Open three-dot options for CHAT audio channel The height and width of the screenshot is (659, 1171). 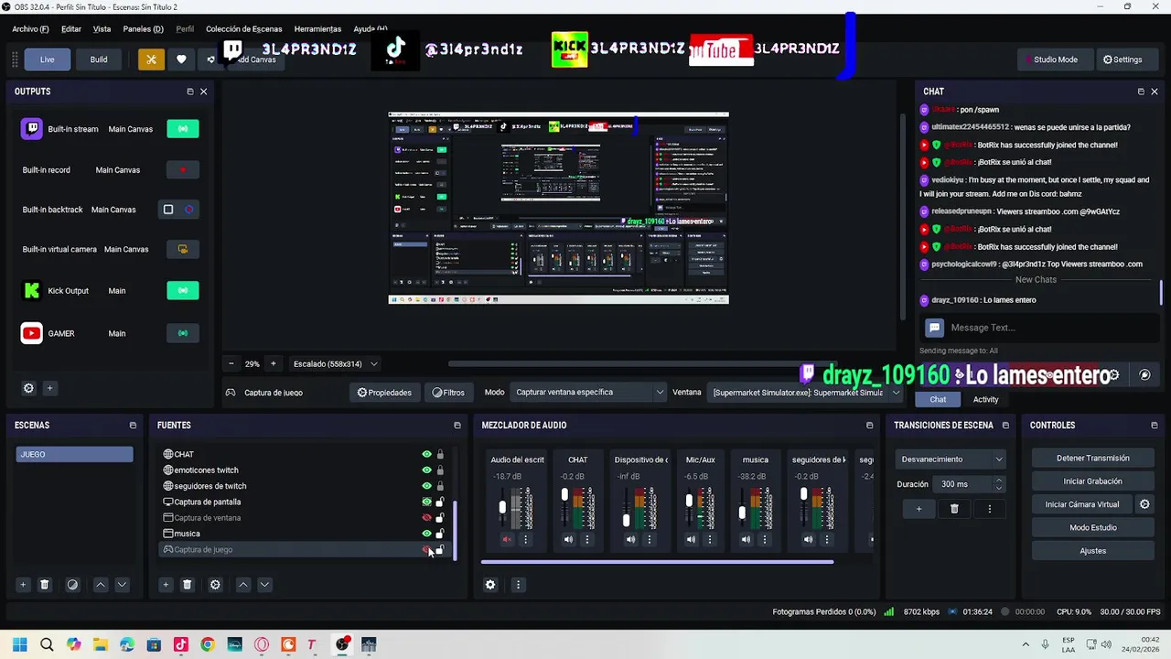point(587,540)
